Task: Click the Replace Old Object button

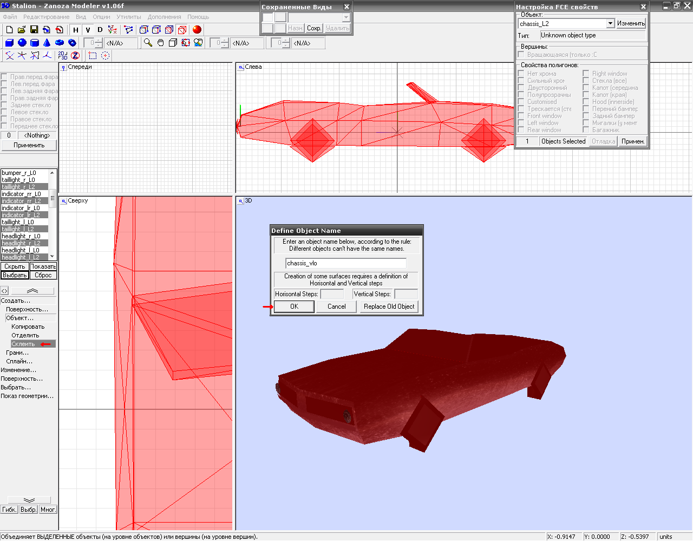Action: [x=389, y=307]
